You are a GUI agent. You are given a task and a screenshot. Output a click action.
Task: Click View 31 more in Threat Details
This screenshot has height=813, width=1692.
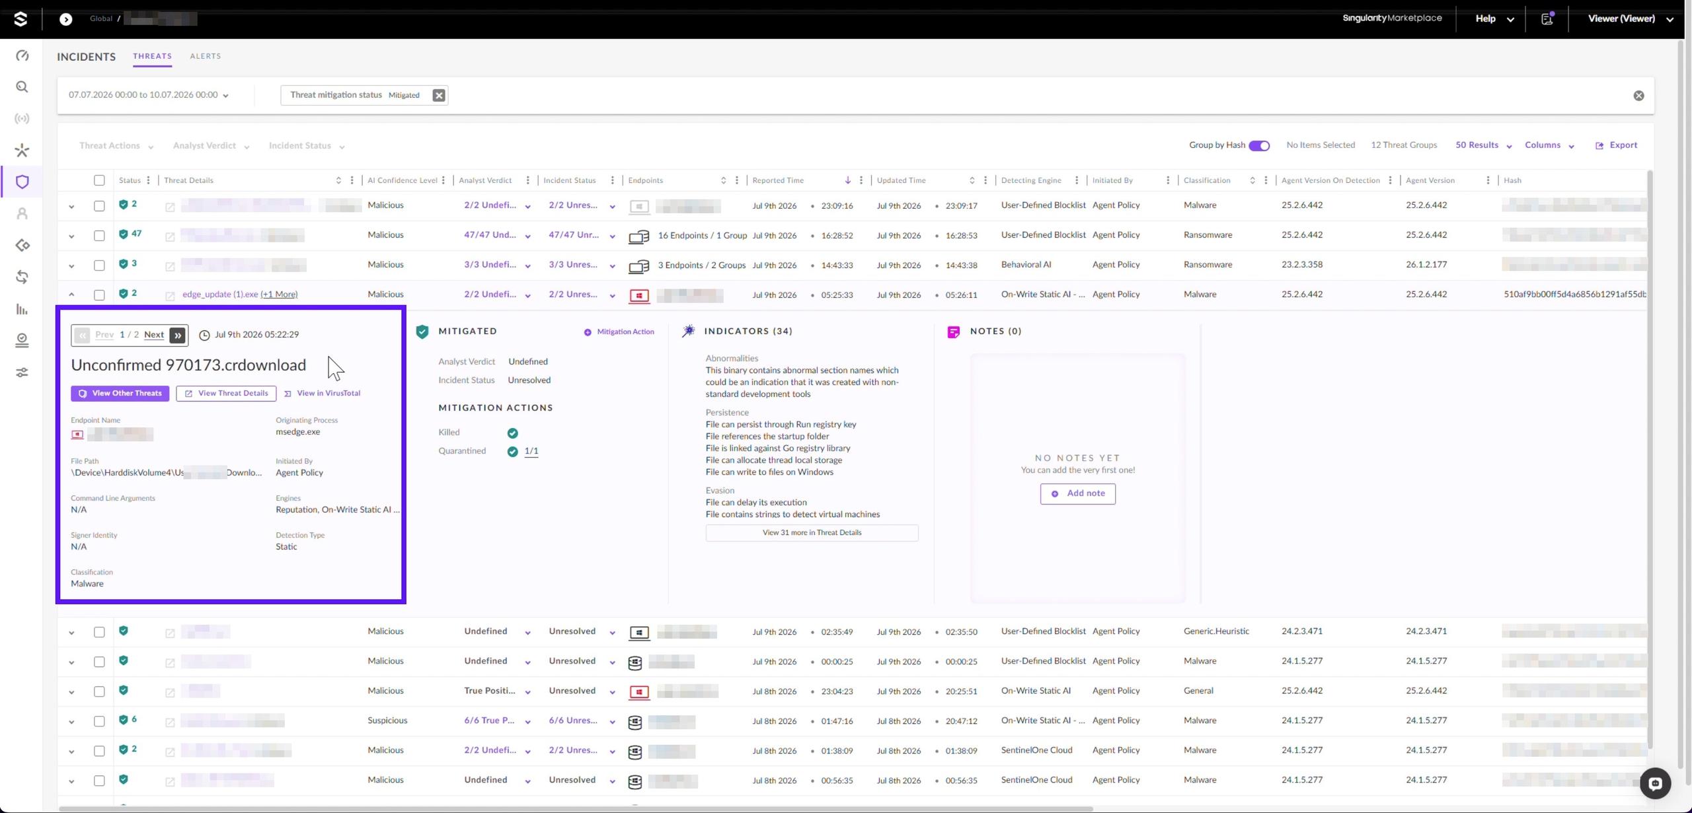coord(812,533)
